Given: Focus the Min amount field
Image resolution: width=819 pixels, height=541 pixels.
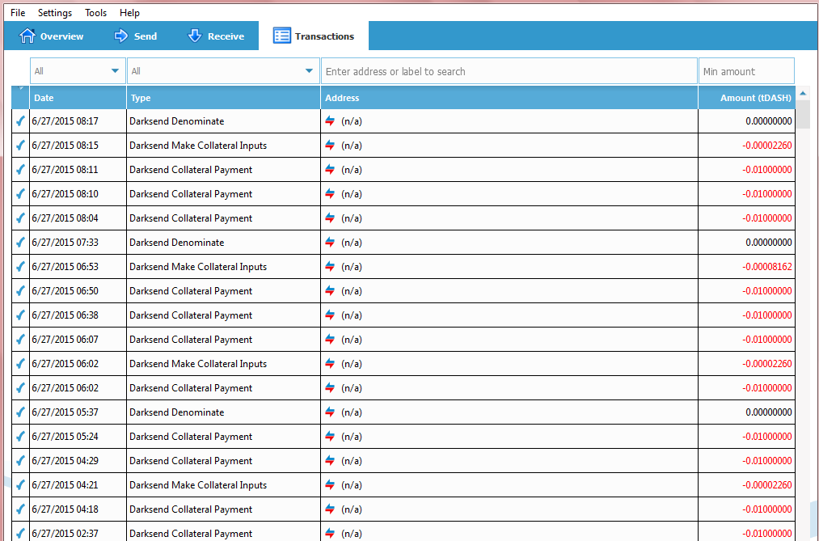Looking at the screenshot, I should pyautogui.click(x=746, y=71).
